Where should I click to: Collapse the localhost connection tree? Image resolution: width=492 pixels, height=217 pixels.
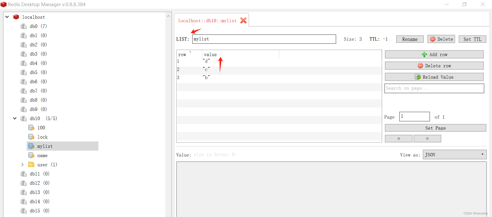(x=7, y=17)
